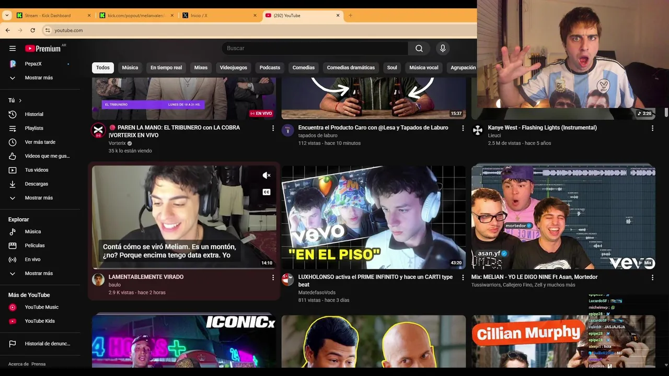The image size is (669, 376).
Task: Select the Soul filter chip
Action: 392,67
